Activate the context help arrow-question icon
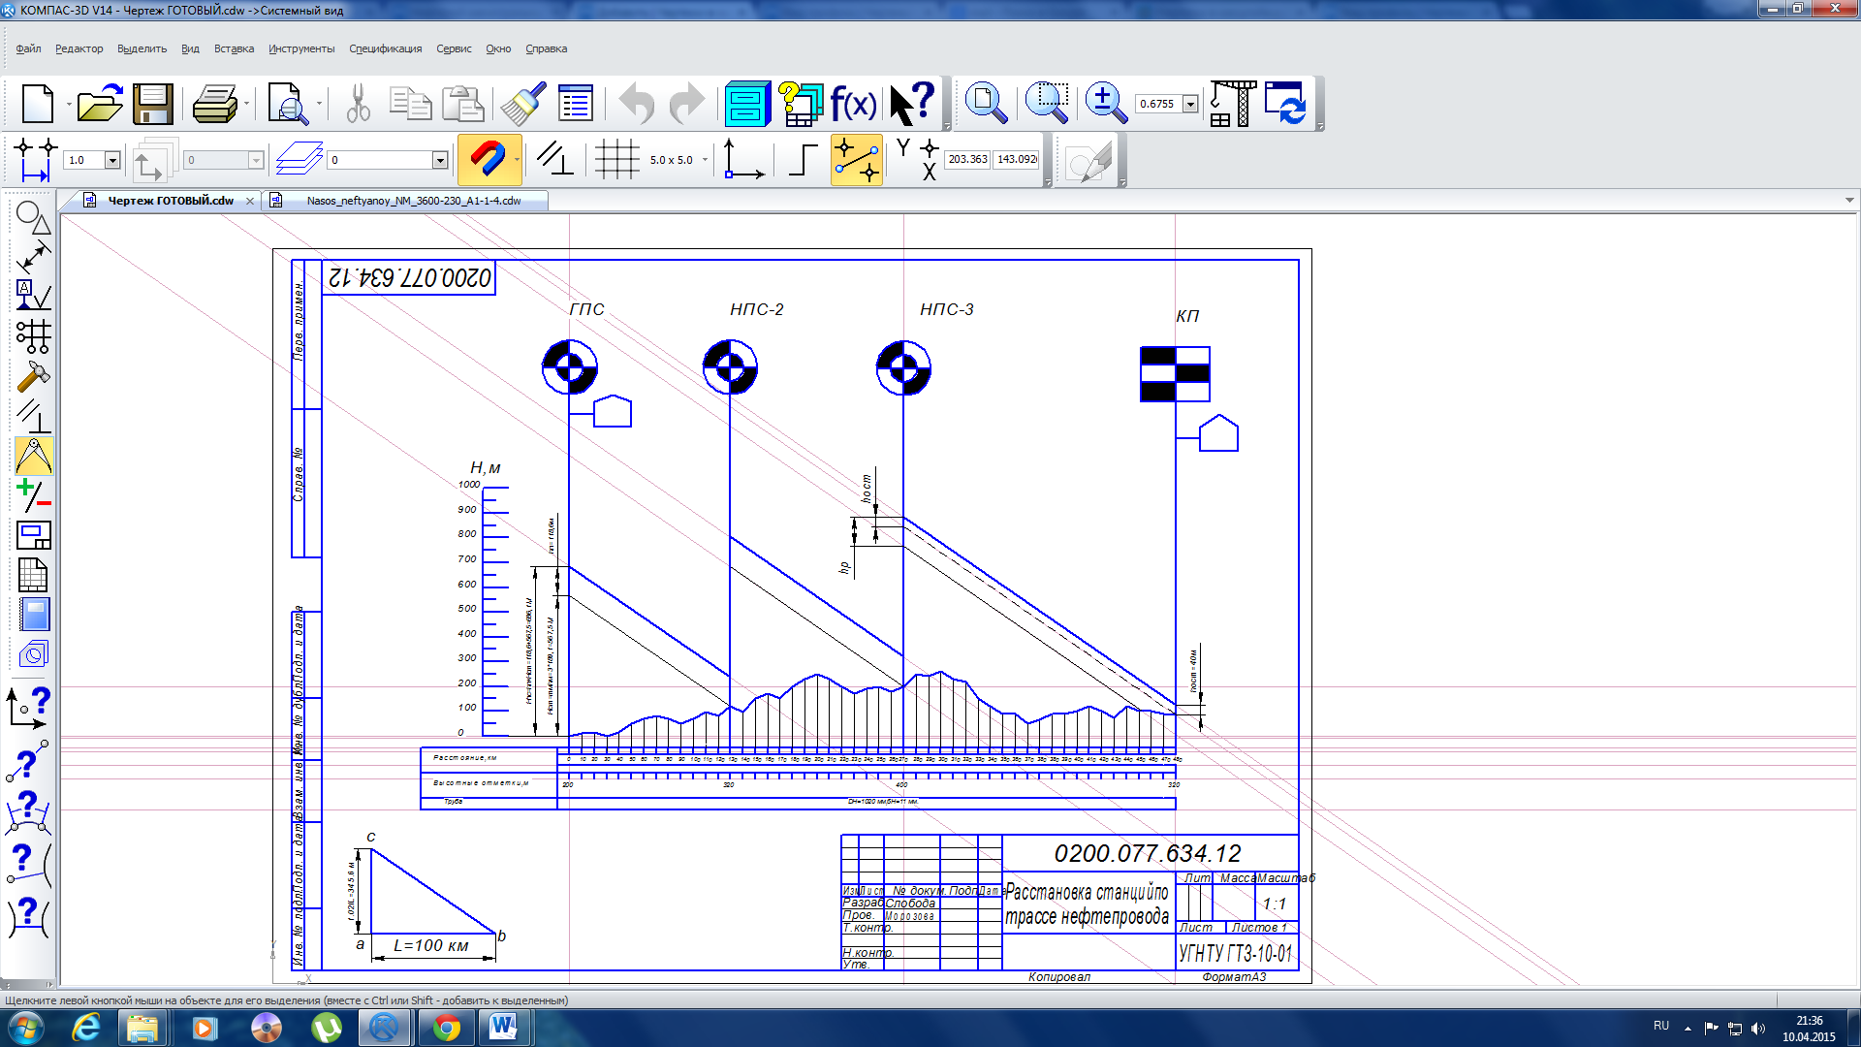This screenshot has width=1861, height=1047. click(x=911, y=104)
